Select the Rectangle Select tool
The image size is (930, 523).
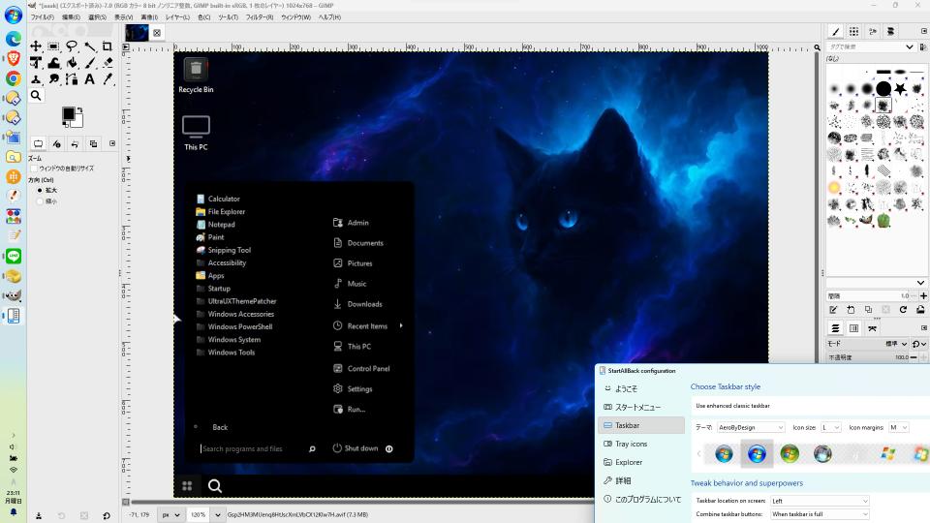(53, 46)
